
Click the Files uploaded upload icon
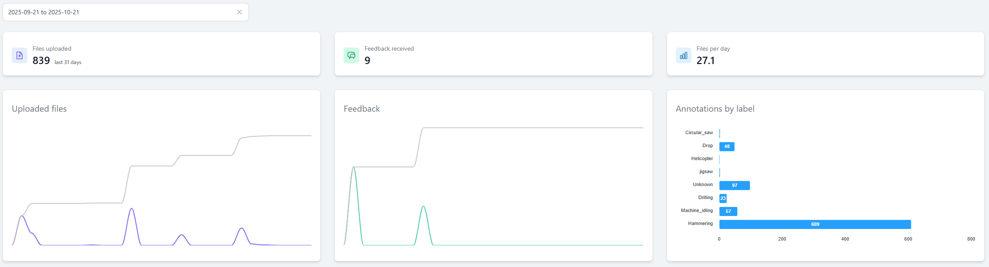[20, 55]
